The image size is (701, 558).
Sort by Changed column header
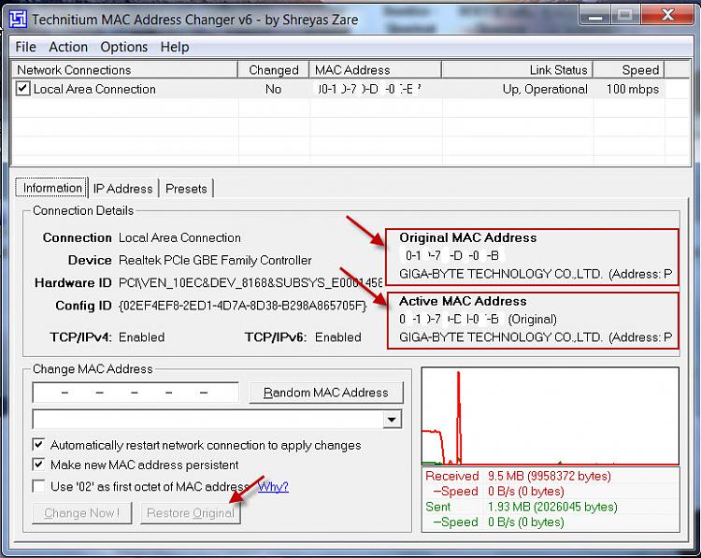click(274, 70)
